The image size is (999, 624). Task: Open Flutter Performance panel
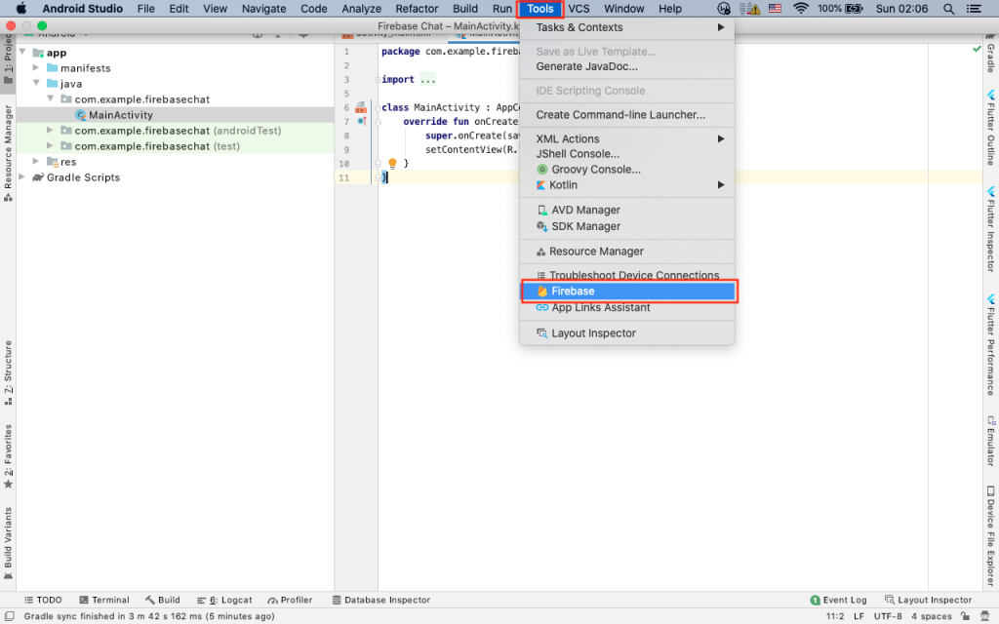coord(991,345)
